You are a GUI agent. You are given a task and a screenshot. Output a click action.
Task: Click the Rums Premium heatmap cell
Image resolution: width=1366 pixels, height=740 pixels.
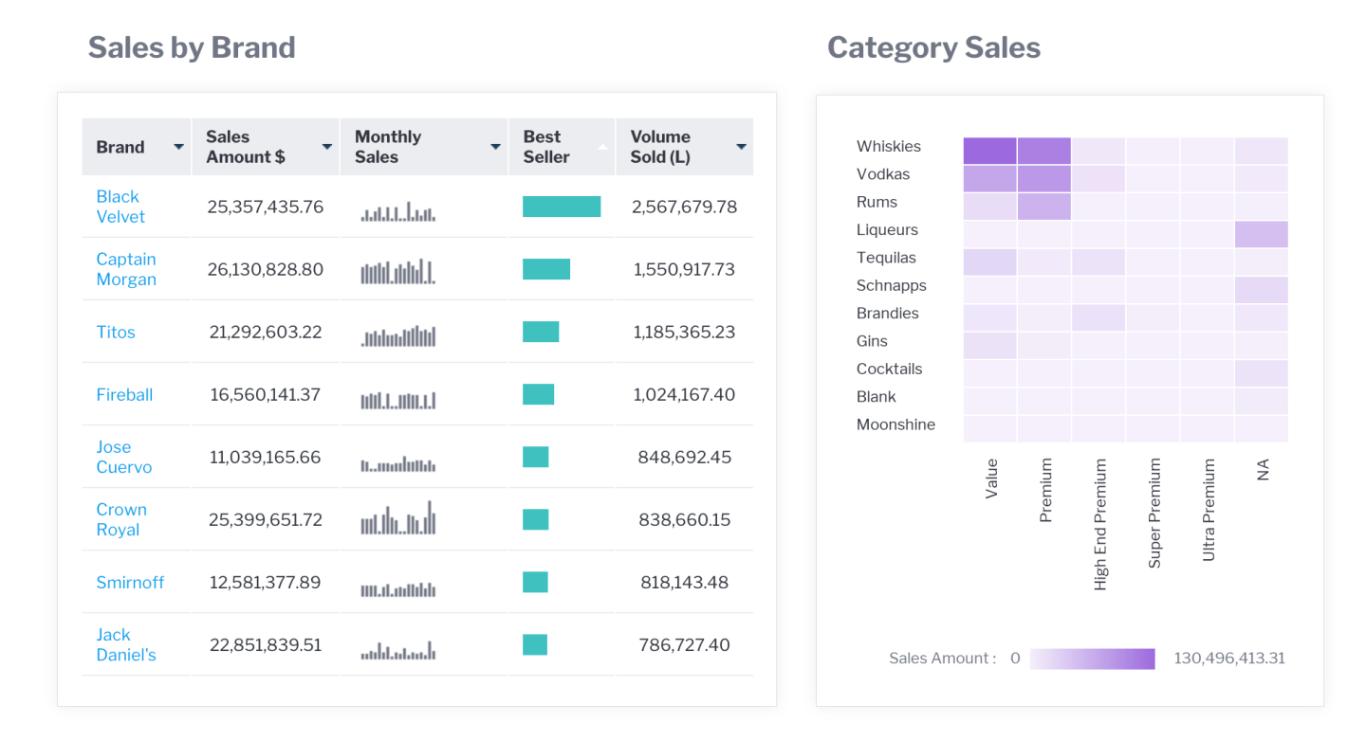coord(1043,207)
